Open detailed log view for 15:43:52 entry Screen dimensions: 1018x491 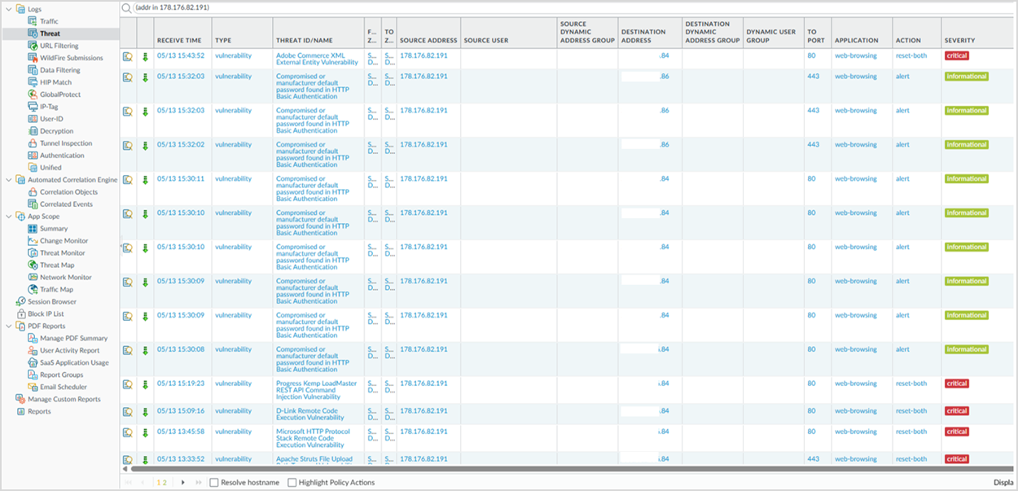point(128,56)
